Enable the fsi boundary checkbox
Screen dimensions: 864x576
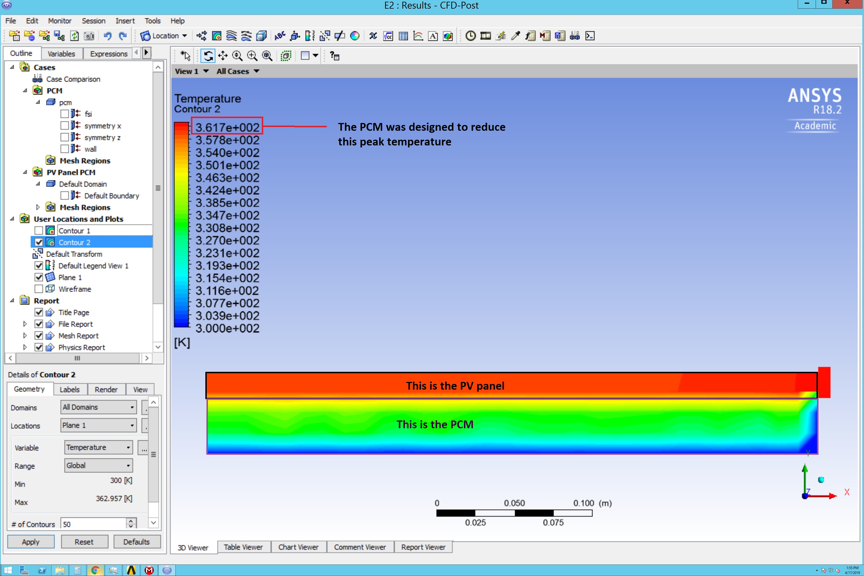coord(65,114)
